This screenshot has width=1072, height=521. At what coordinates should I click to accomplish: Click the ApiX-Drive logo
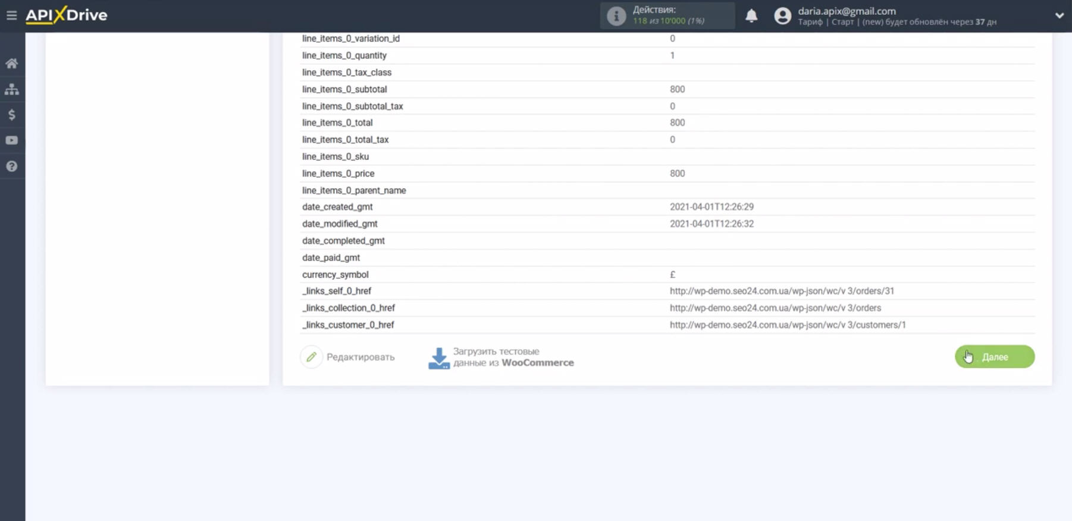67,15
